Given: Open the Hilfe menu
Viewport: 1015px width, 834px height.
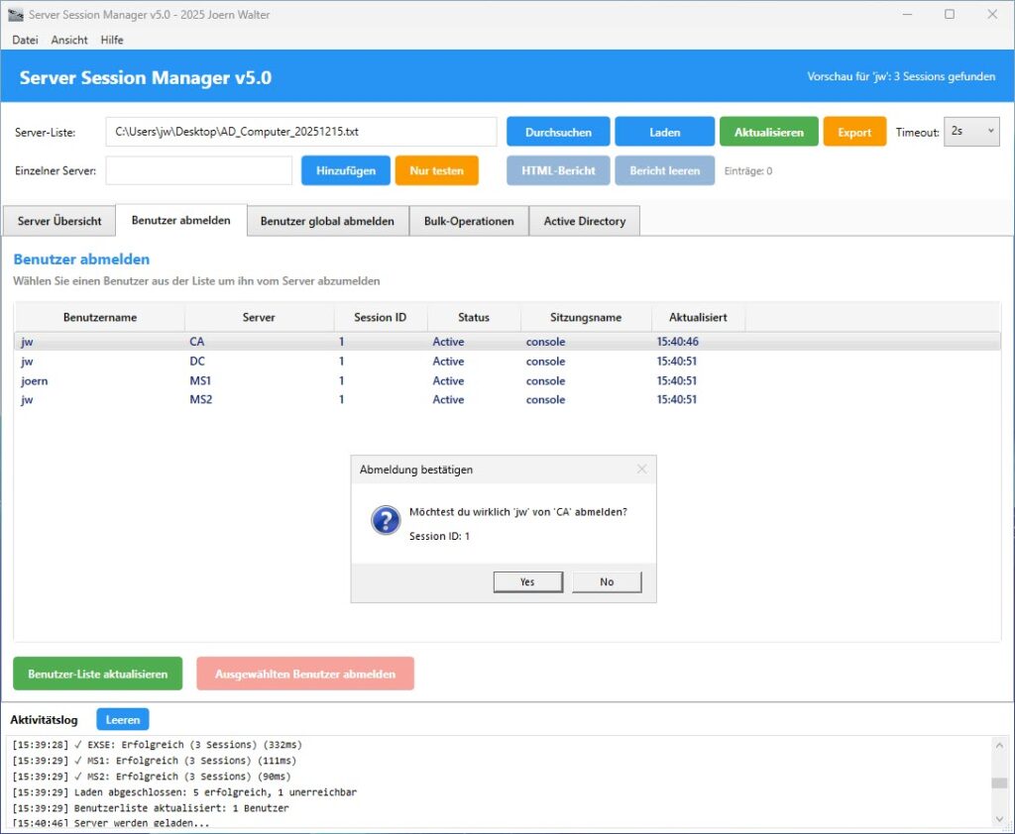Looking at the screenshot, I should point(112,40).
